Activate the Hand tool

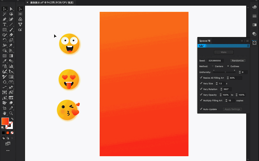click(x=4, y=113)
